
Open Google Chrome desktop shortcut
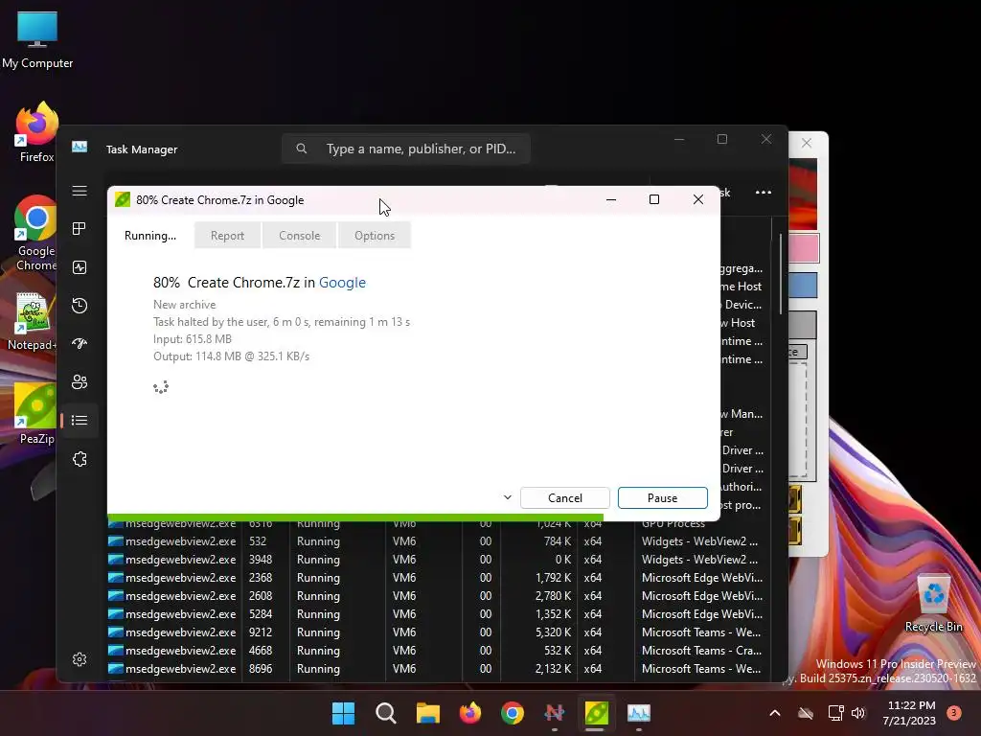tap(36, 233)
